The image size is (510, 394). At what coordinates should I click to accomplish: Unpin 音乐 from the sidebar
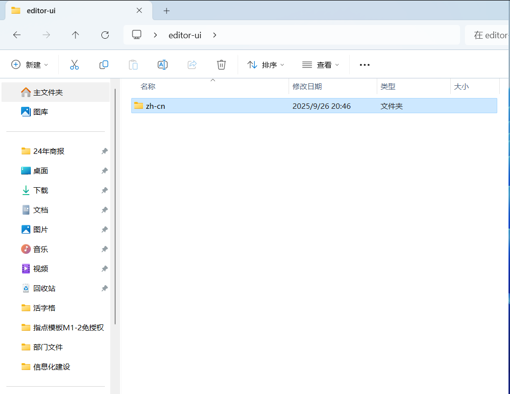104,249
